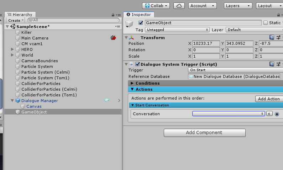Image resolution: width=283 pixels, height=170 pixels.
Task: Select Main Camera in the Hierarchy
Action: [x=35, y=38]
